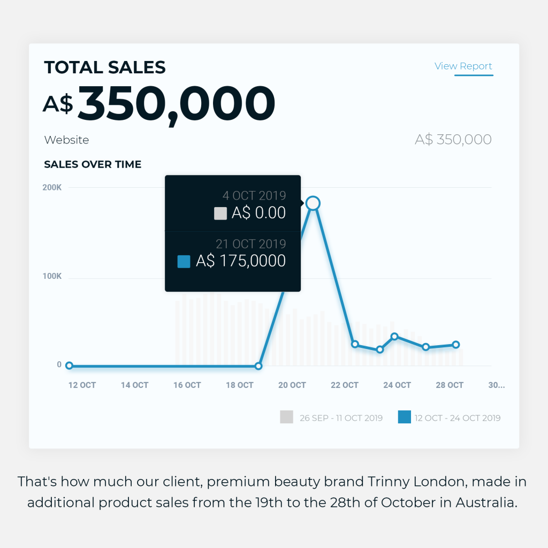
Task: Toggle the 12 OCT - 24 OCT 2019 legend label
Action: (x=458, y=418)
